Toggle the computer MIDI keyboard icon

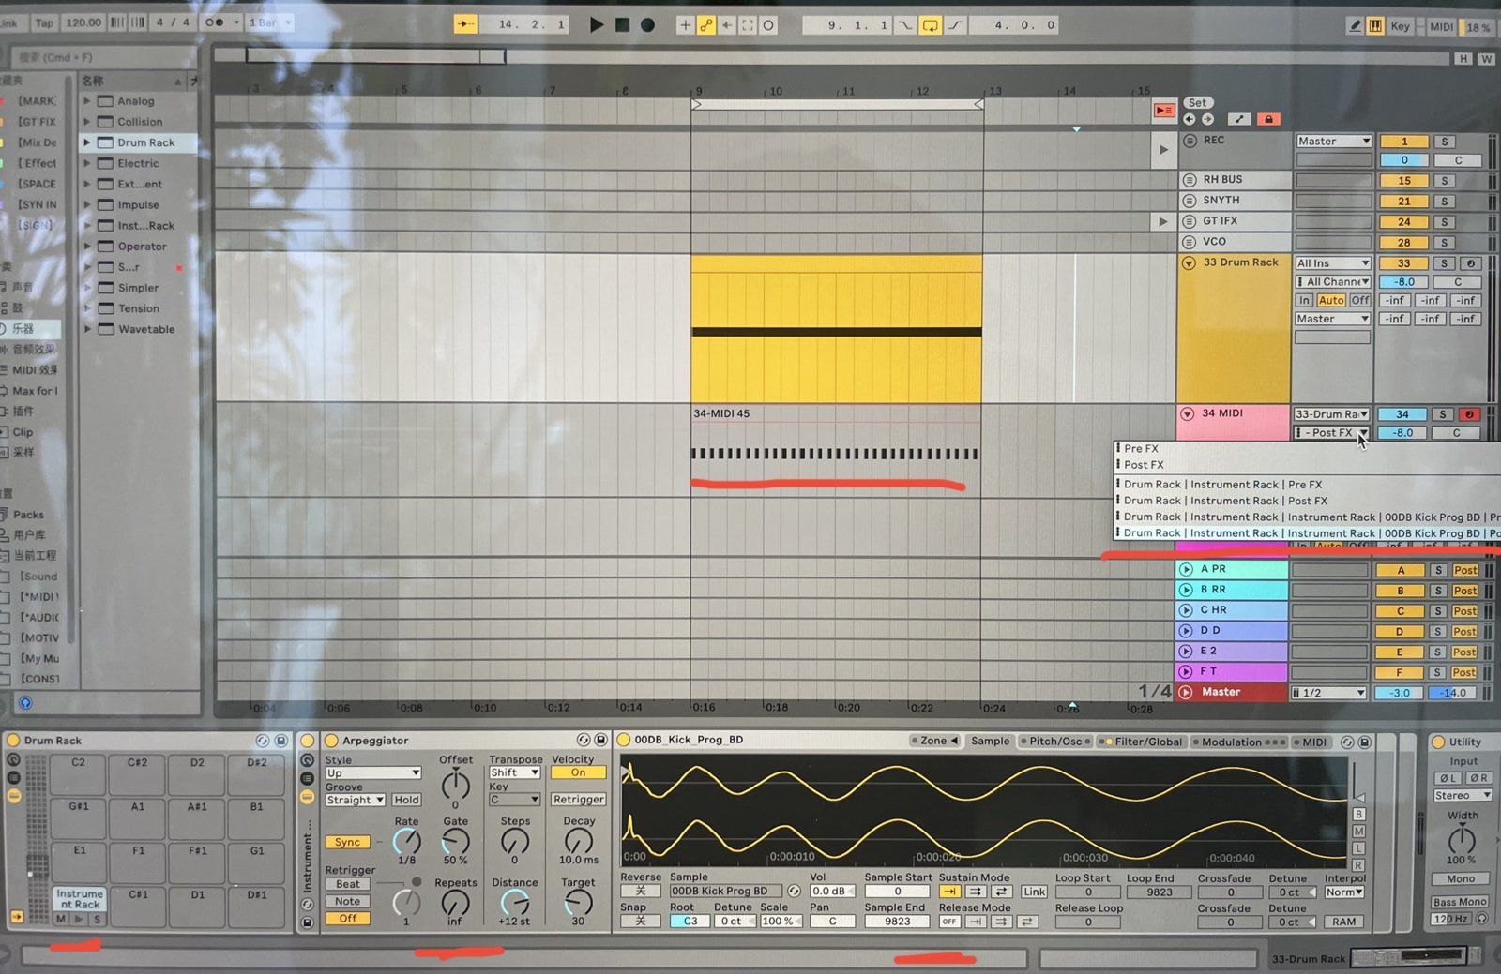point(1375,26)
